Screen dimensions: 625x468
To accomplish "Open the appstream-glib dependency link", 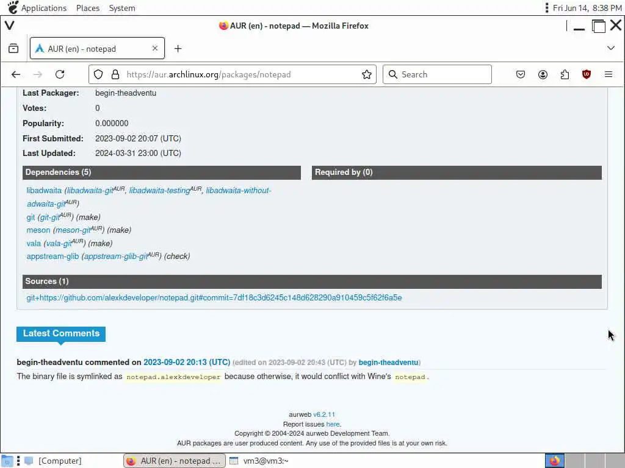I will pyautogui.click(x=52, y=257).
